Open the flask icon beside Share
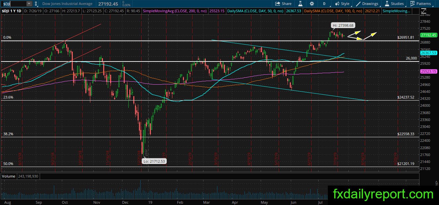439x205 pixels. [x=300, y=4]
